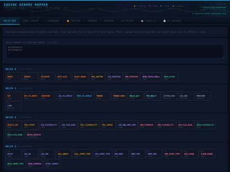Switch to the Optimizer tab
Viewport: 230px width, 172px height.
[x=127, y=21]
